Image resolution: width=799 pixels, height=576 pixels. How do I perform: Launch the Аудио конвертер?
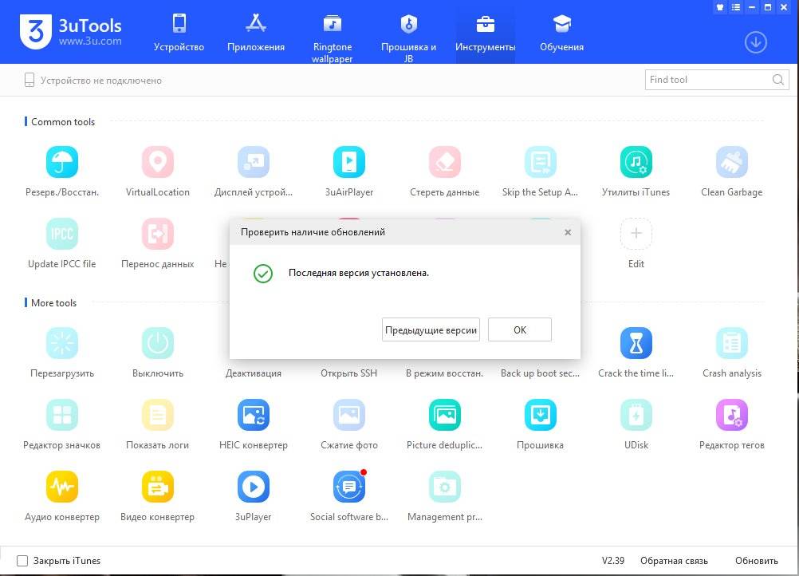[62, 487]
